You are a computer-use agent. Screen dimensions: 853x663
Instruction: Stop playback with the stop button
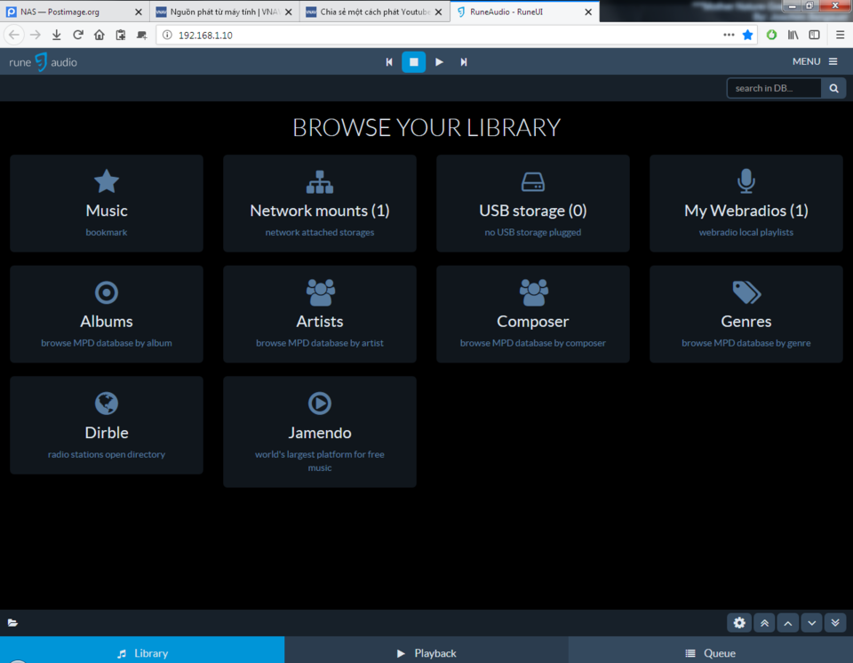pyautogui.click(x=413, y=62)
